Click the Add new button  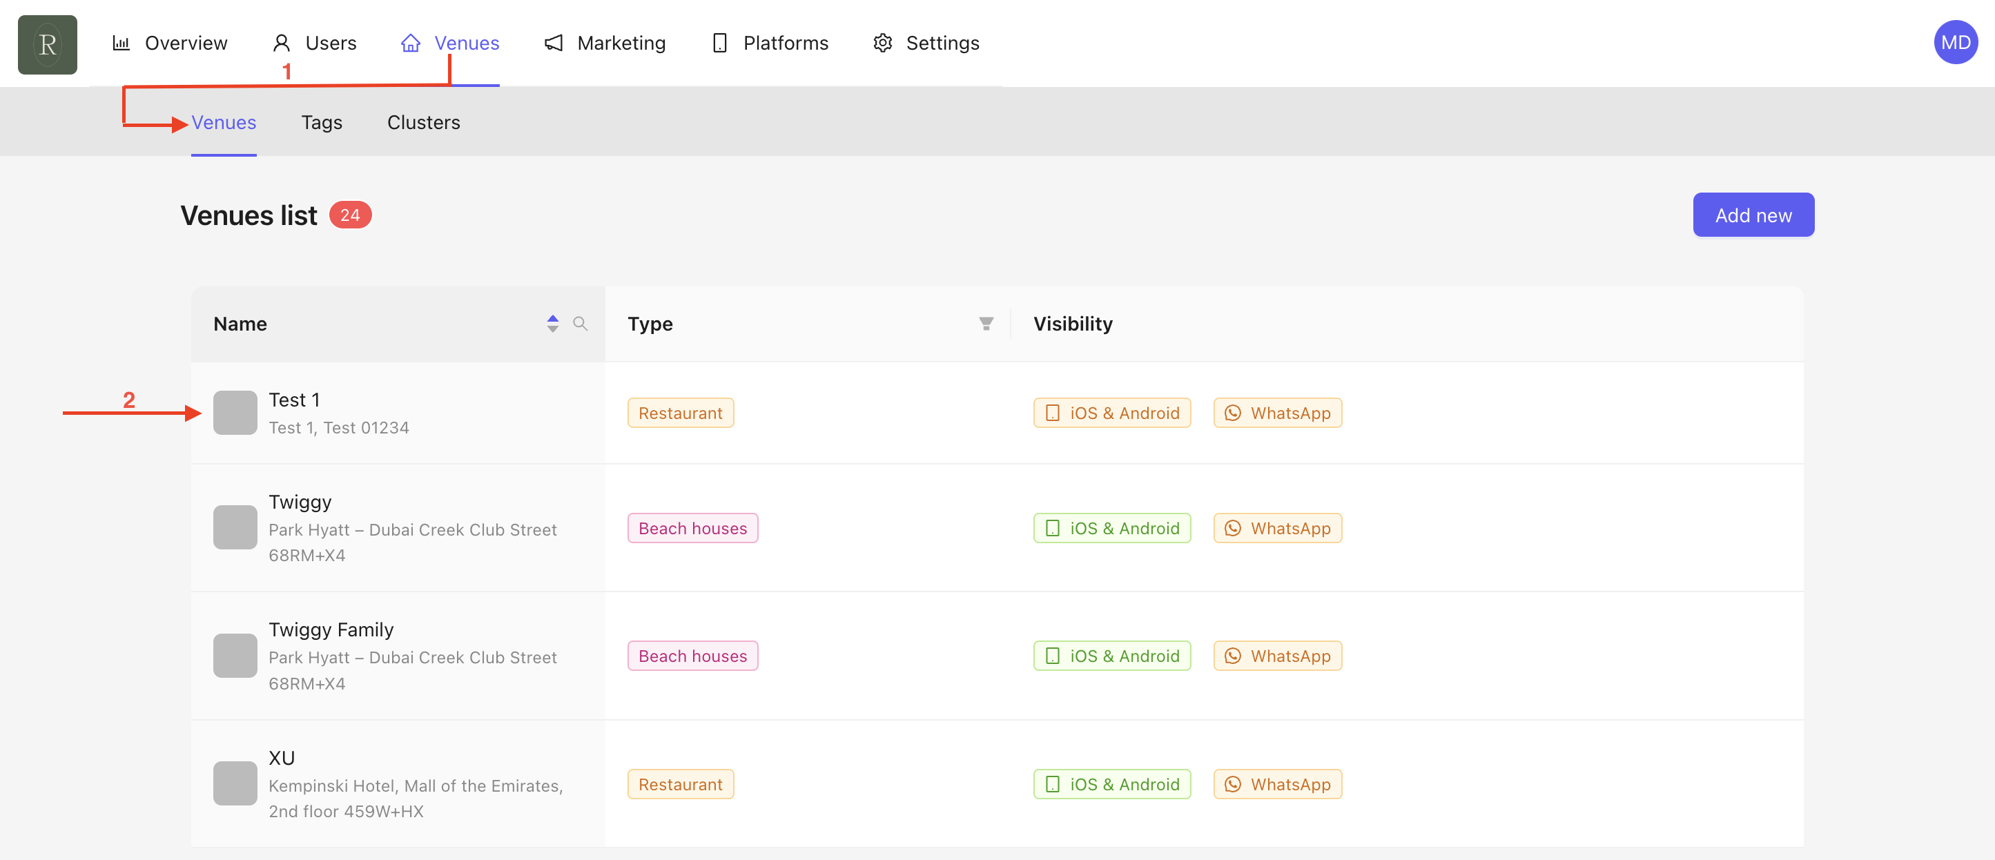click(1753, 215)
